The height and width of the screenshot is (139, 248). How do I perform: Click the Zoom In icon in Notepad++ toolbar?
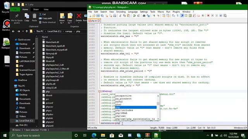pyautogui.click(x=154, y=15)
